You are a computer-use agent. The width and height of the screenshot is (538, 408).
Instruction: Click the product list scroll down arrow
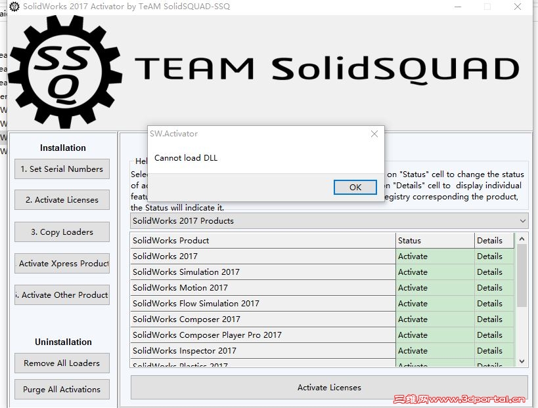(522, 361)
